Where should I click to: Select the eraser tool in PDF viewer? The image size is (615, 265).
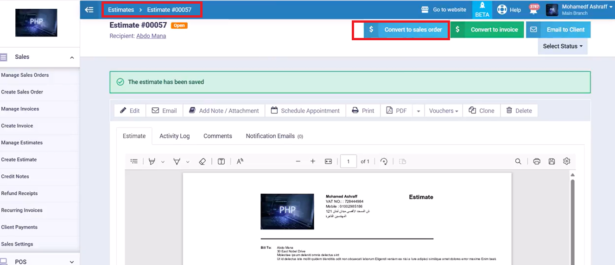click(202, 161)
